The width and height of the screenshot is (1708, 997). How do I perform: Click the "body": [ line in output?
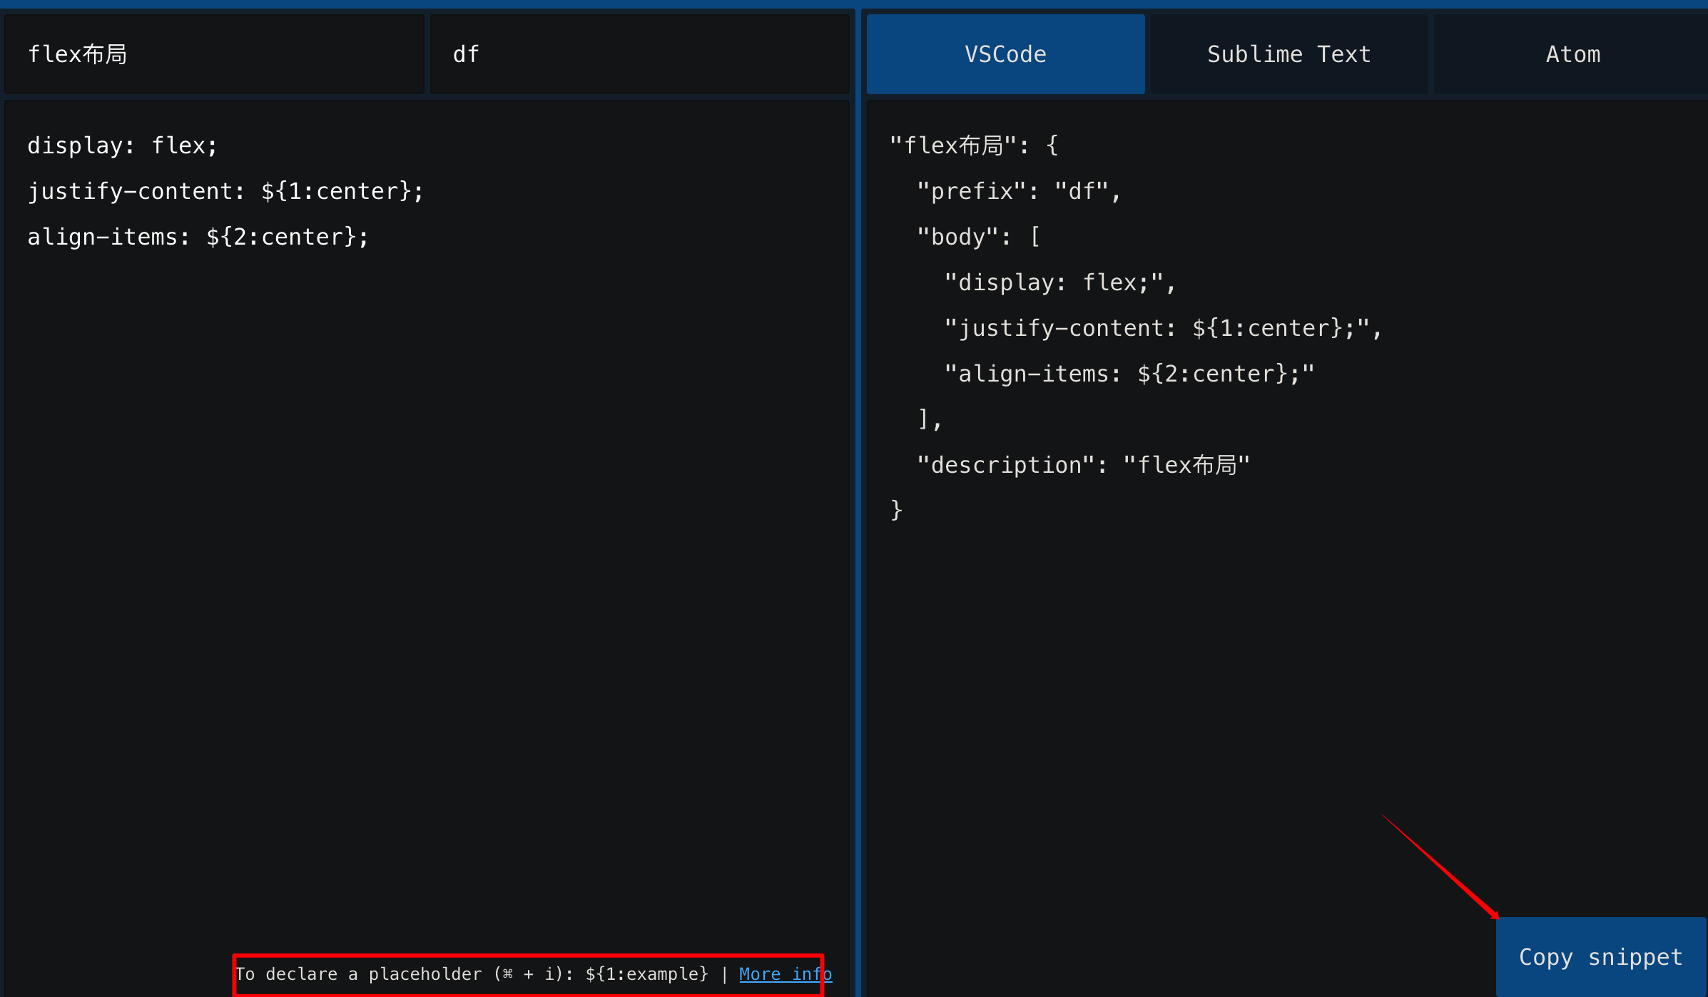tap(978, 237)
